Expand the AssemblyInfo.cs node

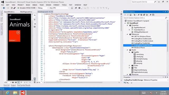tap(129, 30)
